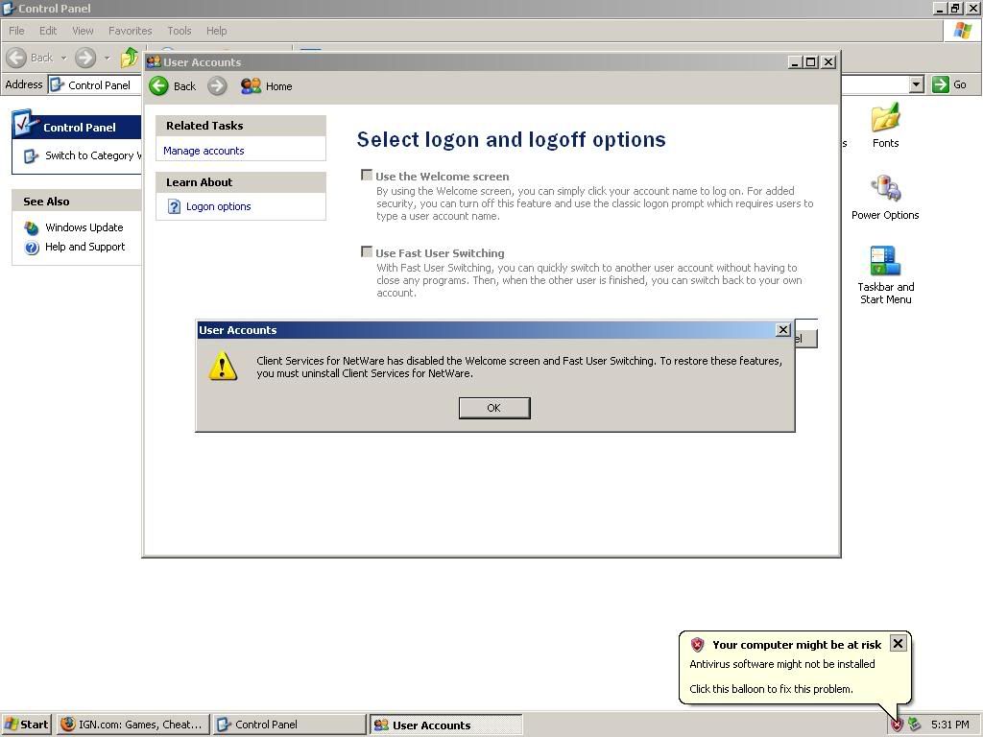Open Windows Update from See Also

click(x=84, y=227)
